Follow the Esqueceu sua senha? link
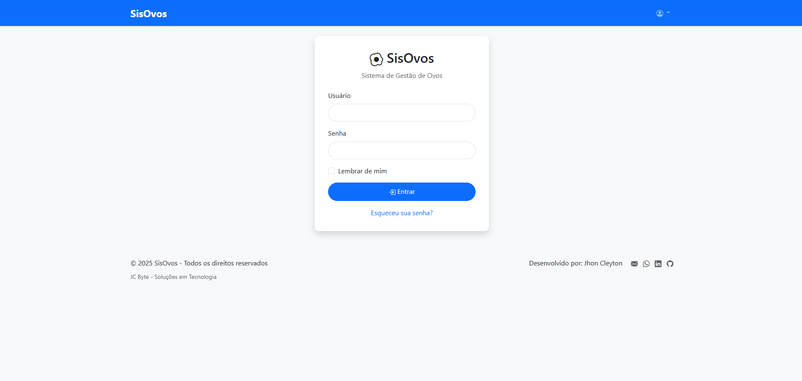The height and width of the screenshot is (381, 802). (401, 213)
